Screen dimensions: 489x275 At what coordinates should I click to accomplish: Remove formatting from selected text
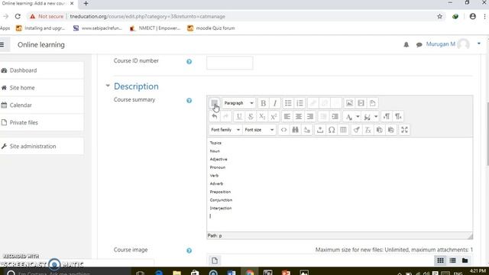tap(368, 130)
